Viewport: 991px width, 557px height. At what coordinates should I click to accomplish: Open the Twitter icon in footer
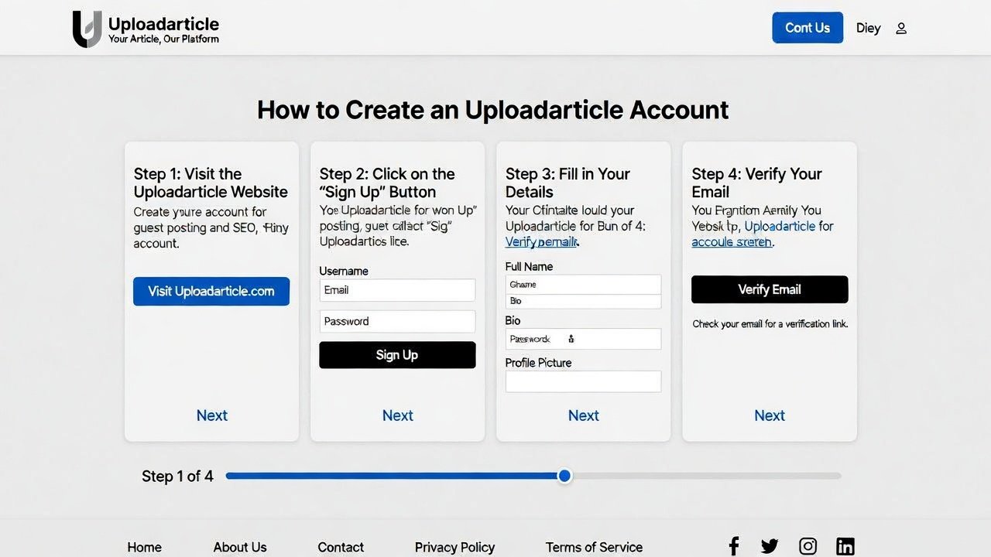click(769, 545)
